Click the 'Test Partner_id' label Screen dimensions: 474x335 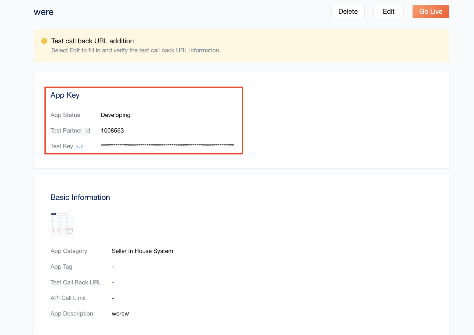tap(70, 131)
